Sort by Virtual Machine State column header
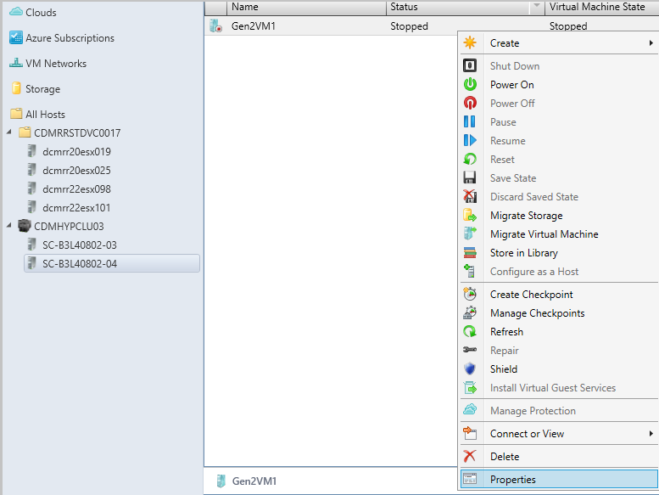659x495 pixels. (x=602, y=7)
